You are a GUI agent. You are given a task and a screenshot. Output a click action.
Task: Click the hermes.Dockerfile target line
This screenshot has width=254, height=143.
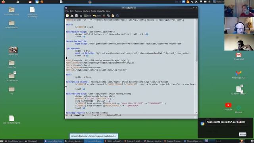(76, 41)
